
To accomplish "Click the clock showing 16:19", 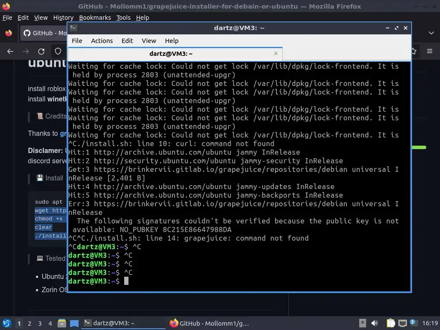I will click(430, 323).
